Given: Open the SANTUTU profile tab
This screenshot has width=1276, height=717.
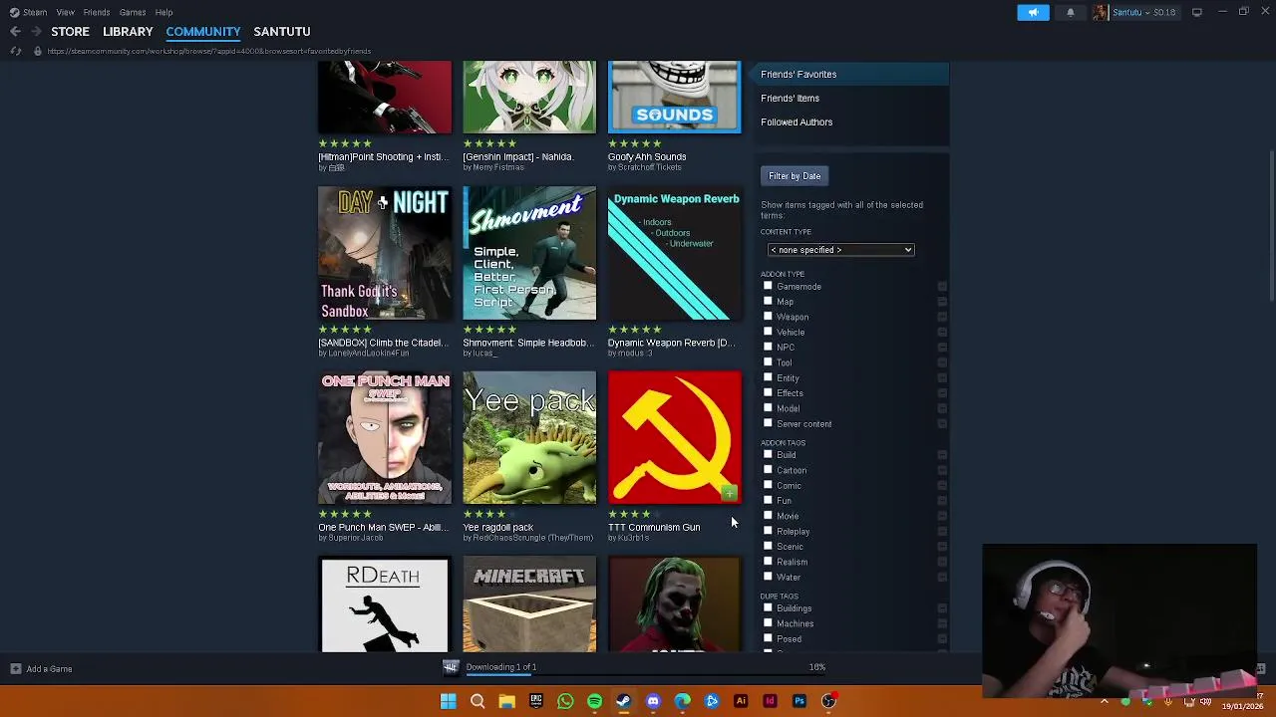Looking at the screenshot, I should (282, 32).
